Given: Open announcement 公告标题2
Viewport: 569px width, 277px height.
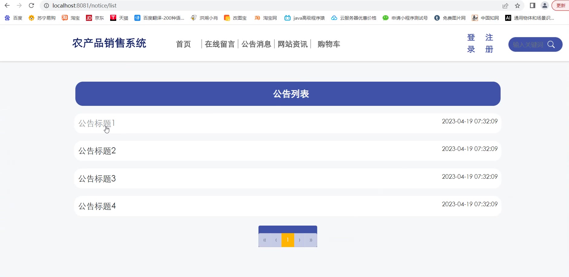Looking at the screenshot, I should coord(97,151).
